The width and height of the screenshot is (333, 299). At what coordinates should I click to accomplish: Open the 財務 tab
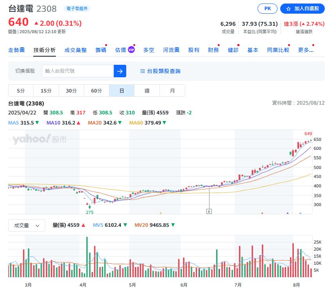click(213, 50)
